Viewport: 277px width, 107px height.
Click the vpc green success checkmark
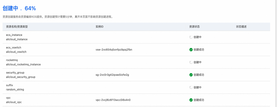191,100
